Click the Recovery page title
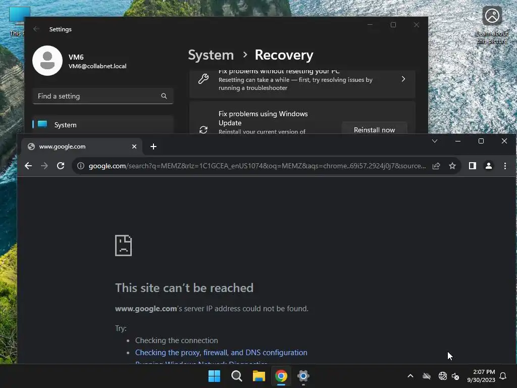Viewport: 517px width, 388px height. click(x=284, y=55)
